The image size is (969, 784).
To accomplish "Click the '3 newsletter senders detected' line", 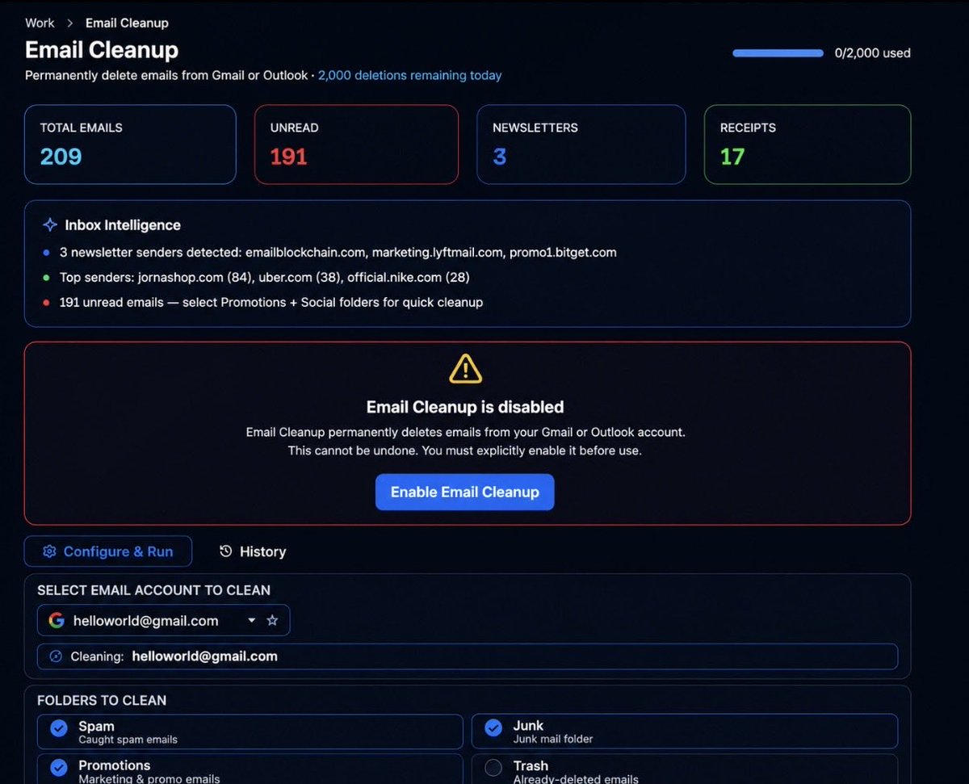I will pos(338,253).
